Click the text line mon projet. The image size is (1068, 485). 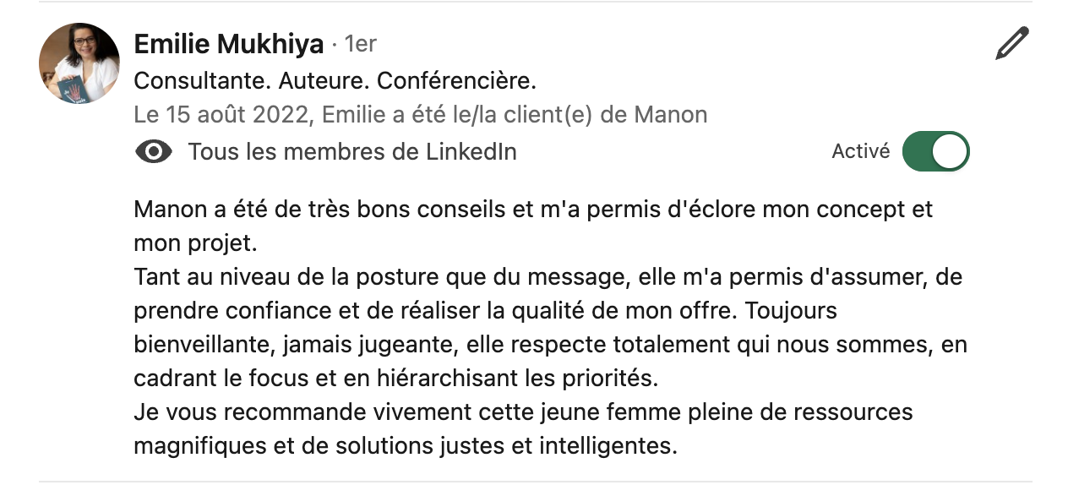pyautogui.click(x=195, y=244)
